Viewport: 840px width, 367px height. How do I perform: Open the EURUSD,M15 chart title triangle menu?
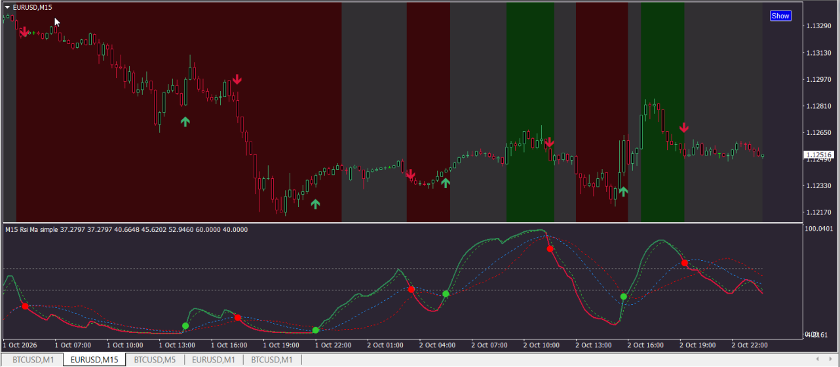coord(7,7)
